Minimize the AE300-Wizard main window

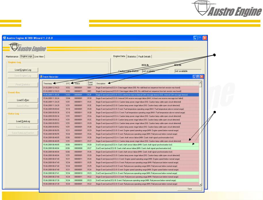tap(195, 38)
